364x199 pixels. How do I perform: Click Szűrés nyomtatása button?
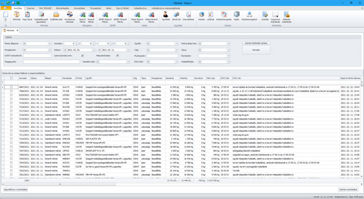click(x=348, y=190)
